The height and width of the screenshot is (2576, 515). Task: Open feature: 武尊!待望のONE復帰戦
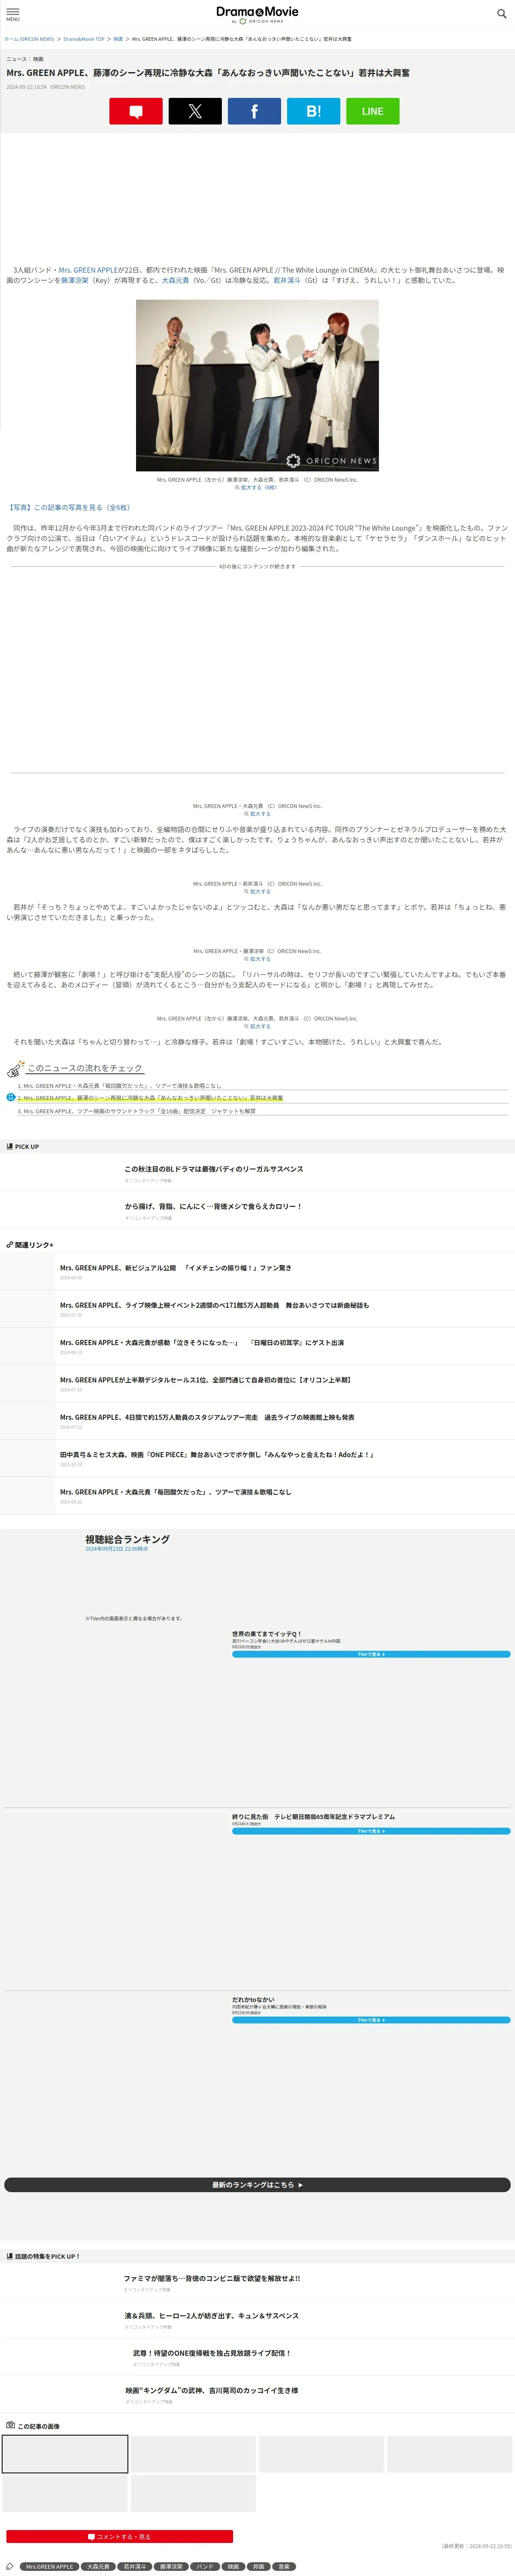point(212,2353)
